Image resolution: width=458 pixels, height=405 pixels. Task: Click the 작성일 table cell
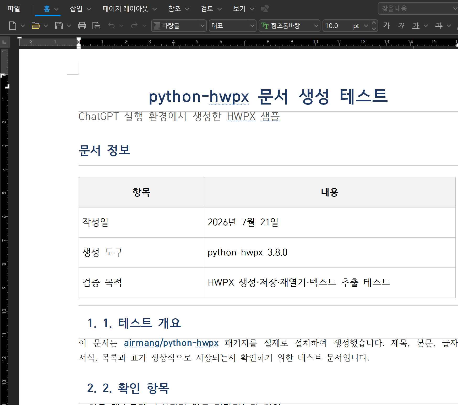141,222
